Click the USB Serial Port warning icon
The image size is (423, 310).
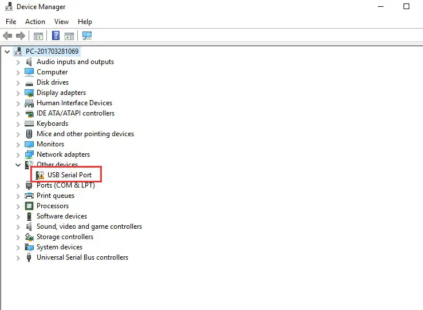click(40, 175)
